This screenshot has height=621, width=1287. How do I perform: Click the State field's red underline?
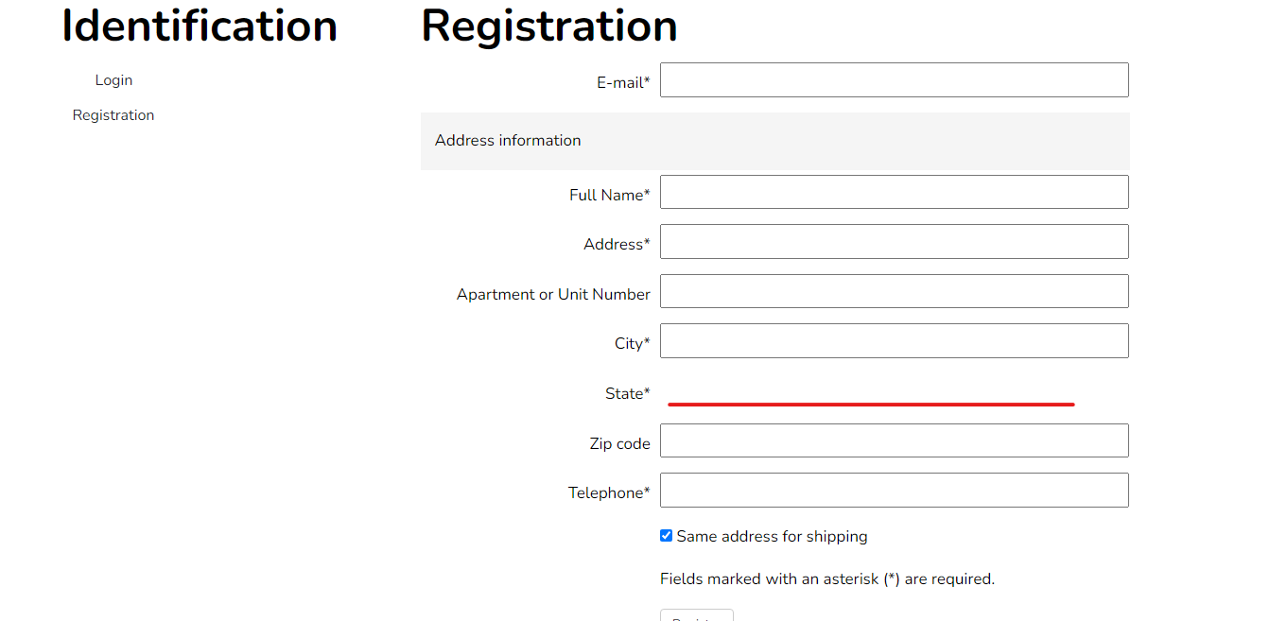[871, 404]
